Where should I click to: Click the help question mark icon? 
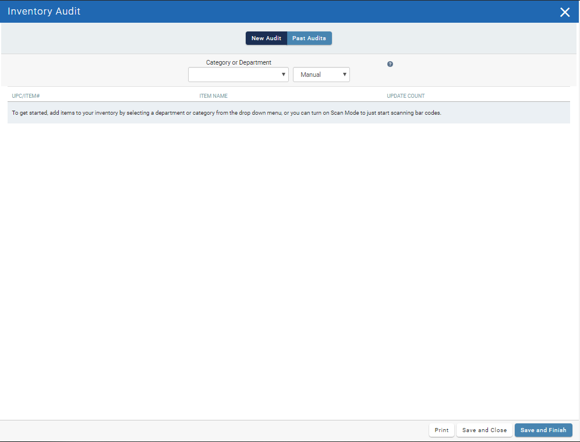coord(390,64)
